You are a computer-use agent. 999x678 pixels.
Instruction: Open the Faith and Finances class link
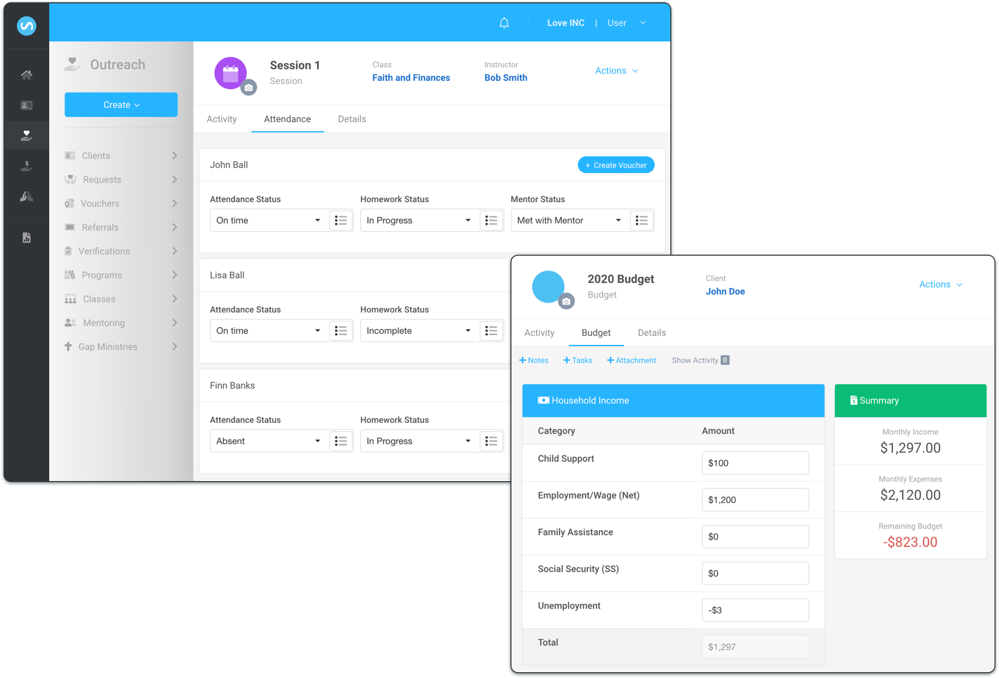(411, 77)
